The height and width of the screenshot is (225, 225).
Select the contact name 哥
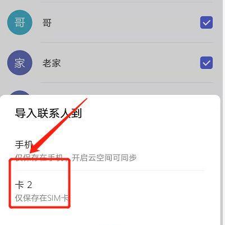[47, 23]
